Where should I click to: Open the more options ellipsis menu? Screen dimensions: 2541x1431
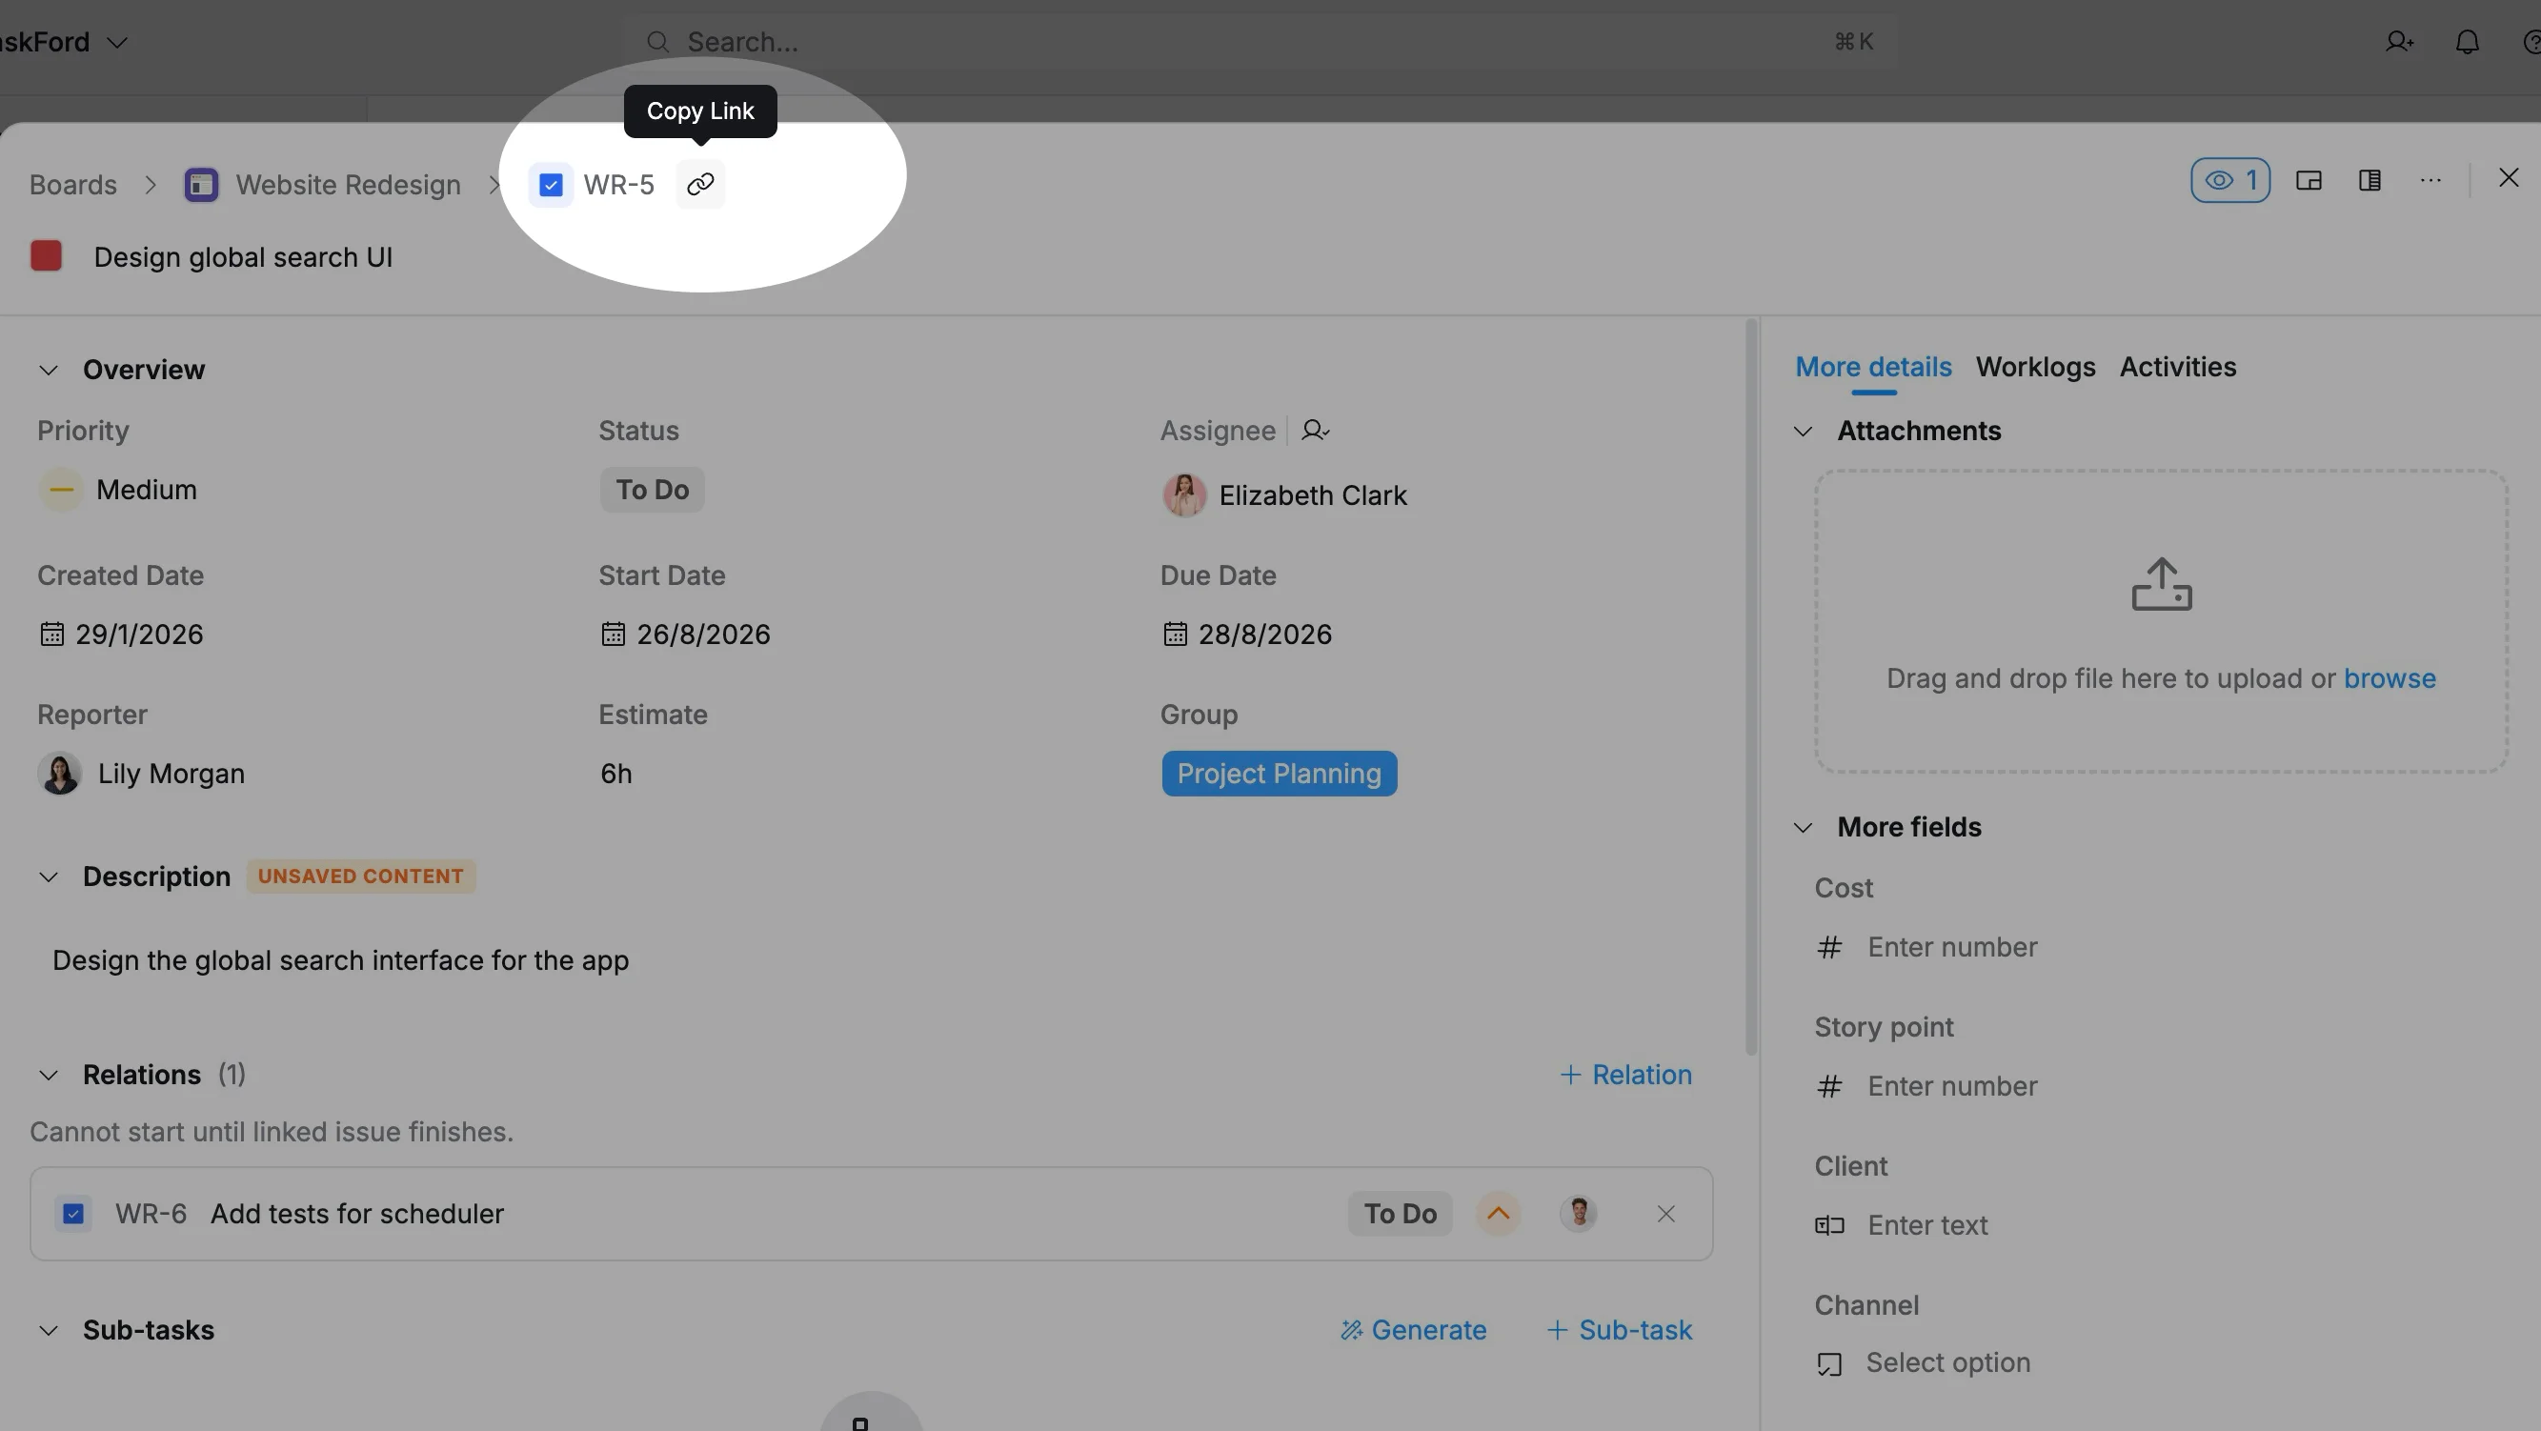2430,179
